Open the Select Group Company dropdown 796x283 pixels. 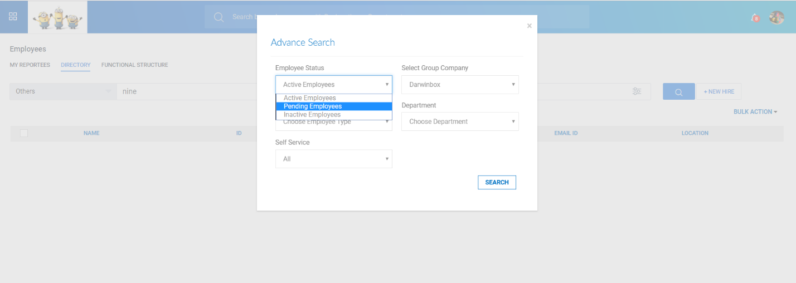pyautogui.click(x=460, y=85)
